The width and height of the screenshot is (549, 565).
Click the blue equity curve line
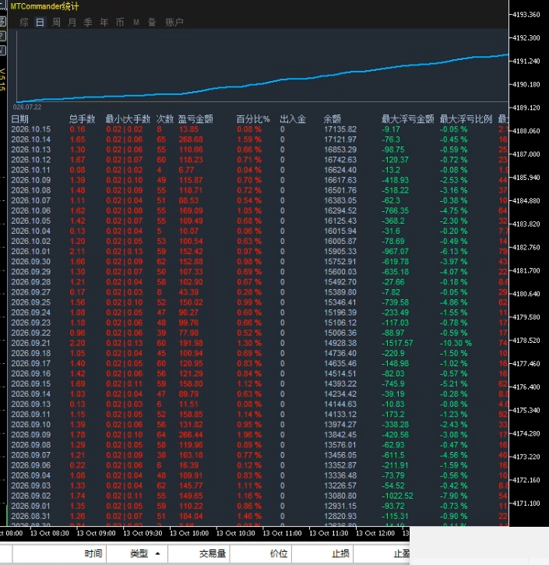tap(262, 83)
